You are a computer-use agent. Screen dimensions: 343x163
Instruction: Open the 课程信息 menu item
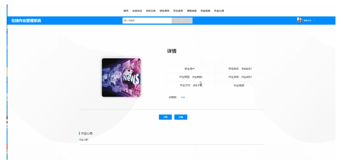[x=192, y=11]
